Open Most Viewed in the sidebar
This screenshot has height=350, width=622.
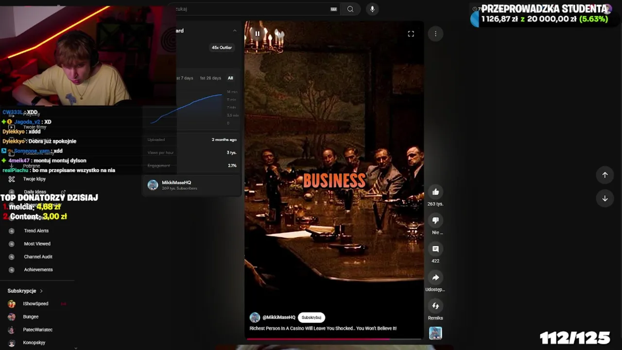click(x=37, y=244)
